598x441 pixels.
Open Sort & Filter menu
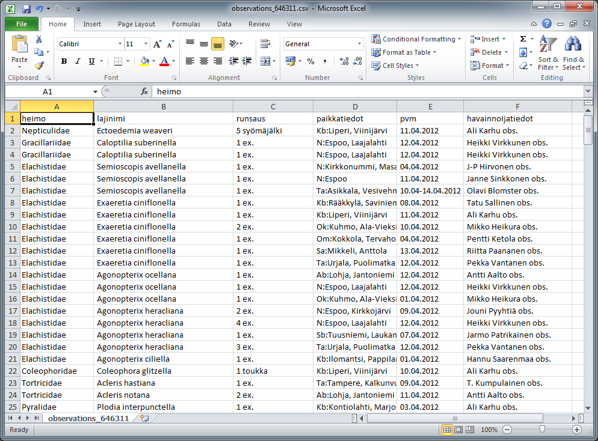(548, 53)
